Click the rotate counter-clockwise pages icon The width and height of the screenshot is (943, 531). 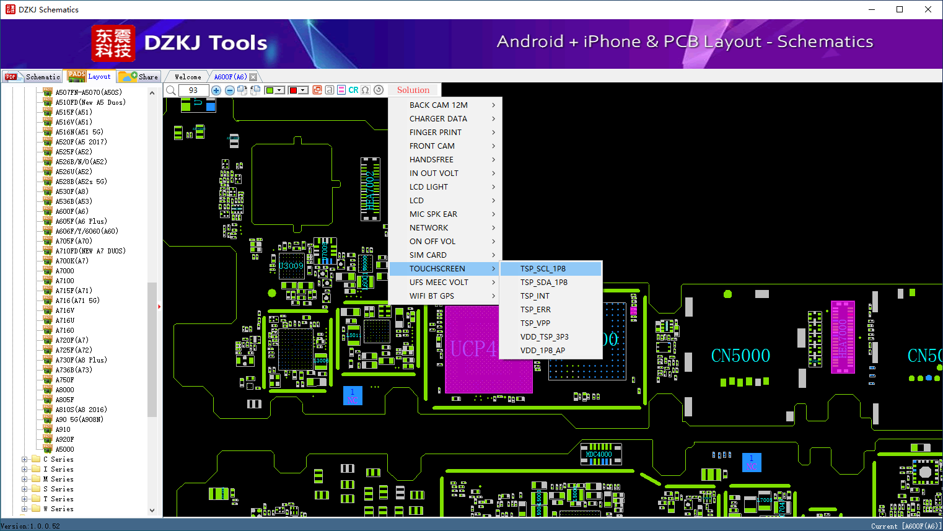254,90
